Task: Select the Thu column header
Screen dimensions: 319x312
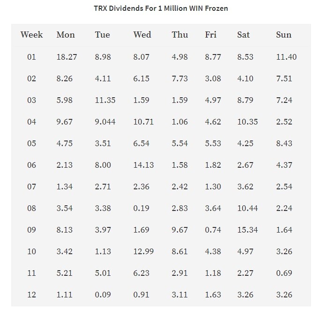Action: pyautogui.click(x=180, y=34)
